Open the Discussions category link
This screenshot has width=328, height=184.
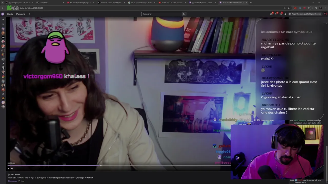point(12,181)
